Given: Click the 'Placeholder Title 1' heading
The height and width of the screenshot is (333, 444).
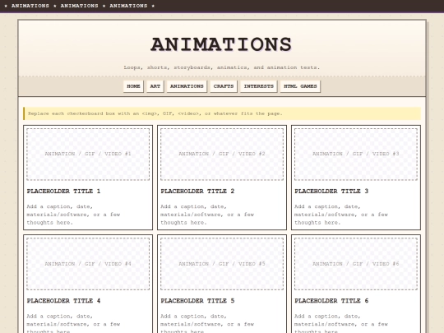Looking at the screenshot, I should point(63,191).
